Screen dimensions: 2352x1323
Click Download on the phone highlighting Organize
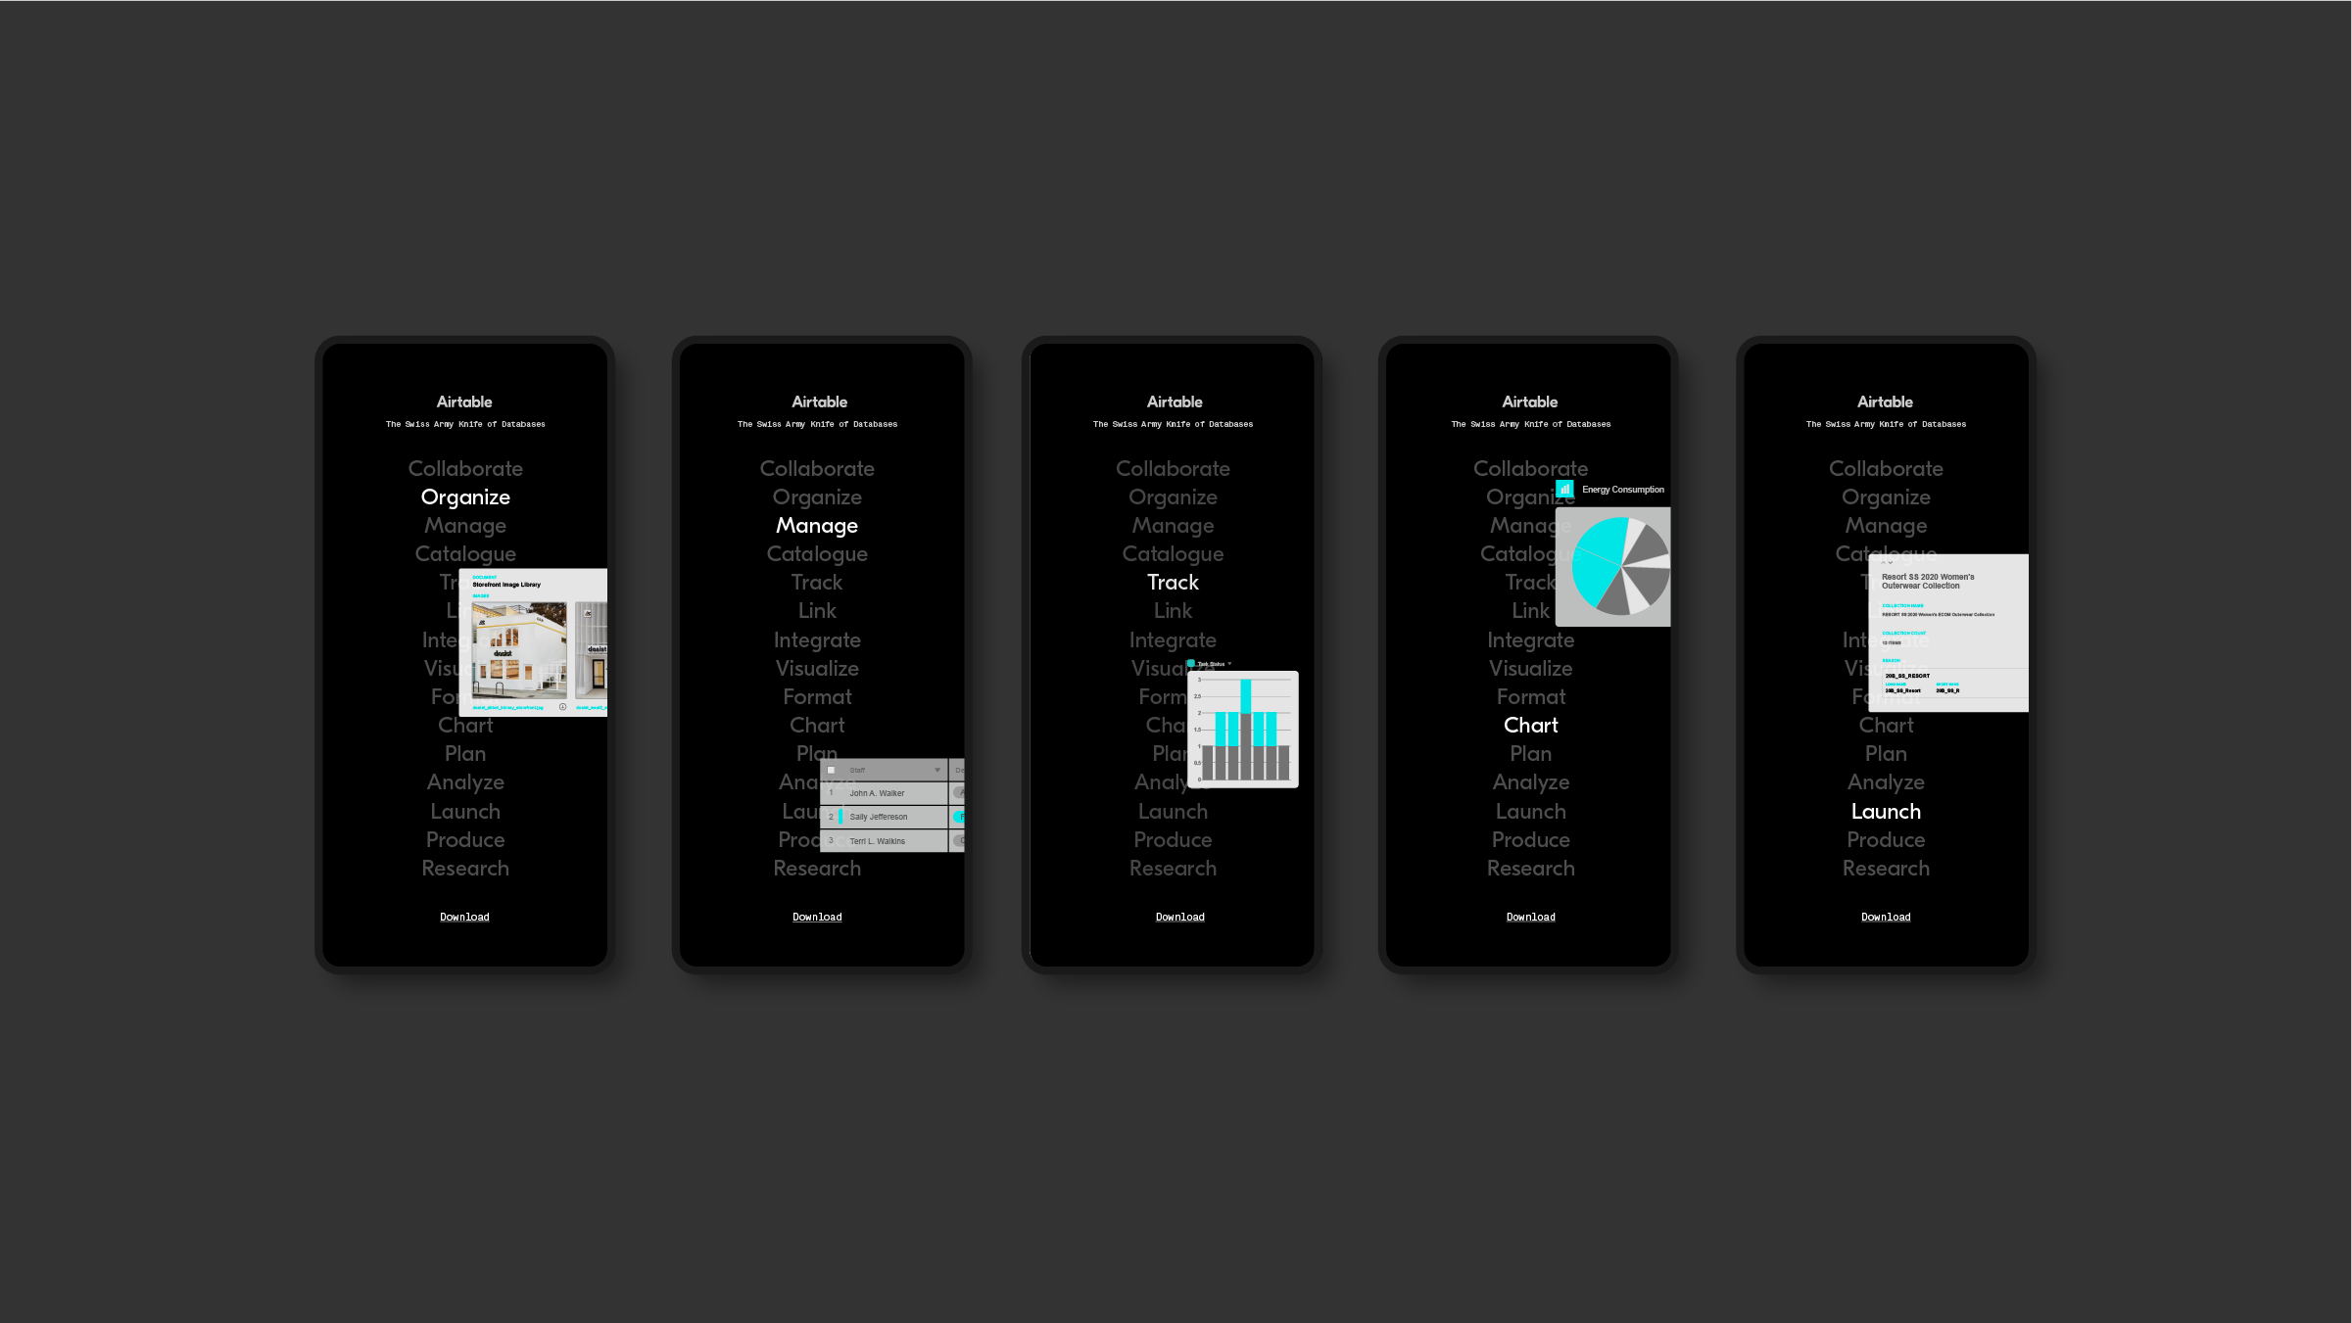click(464, 918)
